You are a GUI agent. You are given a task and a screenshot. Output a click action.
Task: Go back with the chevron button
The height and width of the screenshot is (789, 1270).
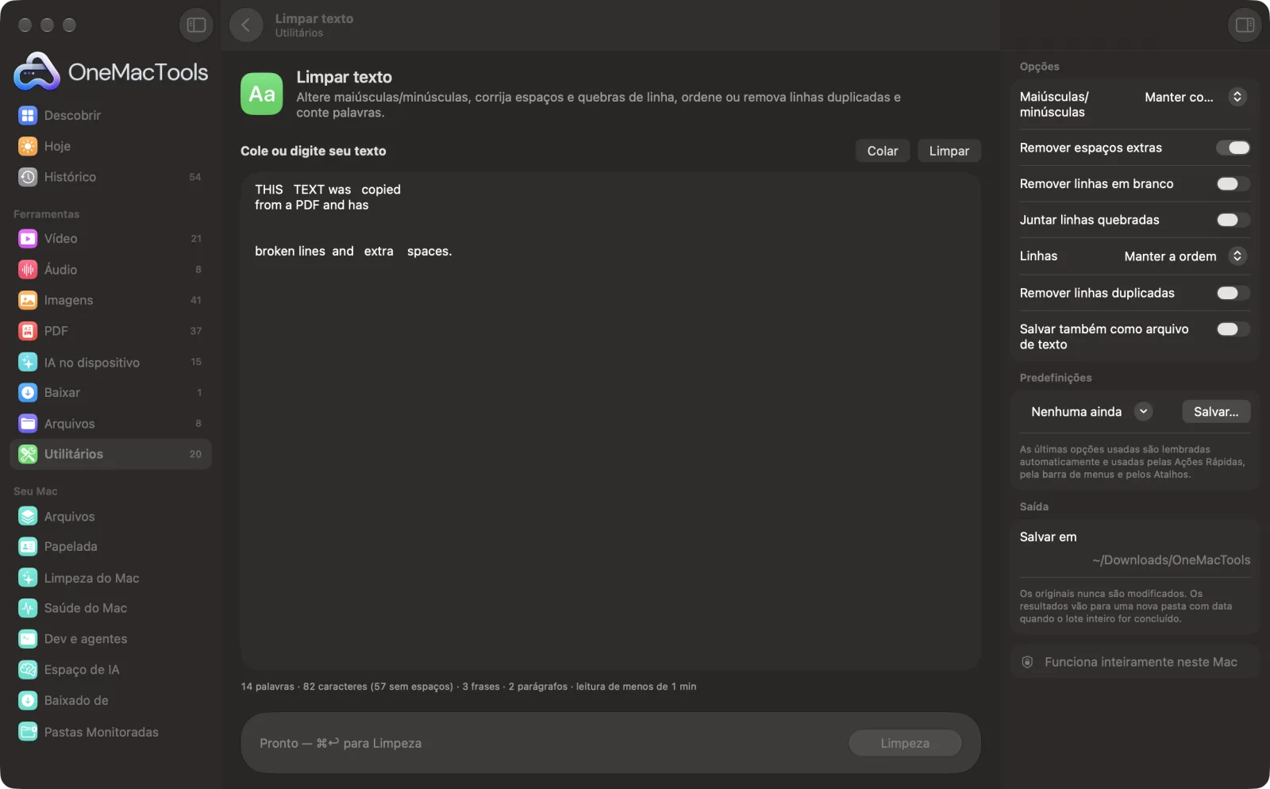(246, 25)
